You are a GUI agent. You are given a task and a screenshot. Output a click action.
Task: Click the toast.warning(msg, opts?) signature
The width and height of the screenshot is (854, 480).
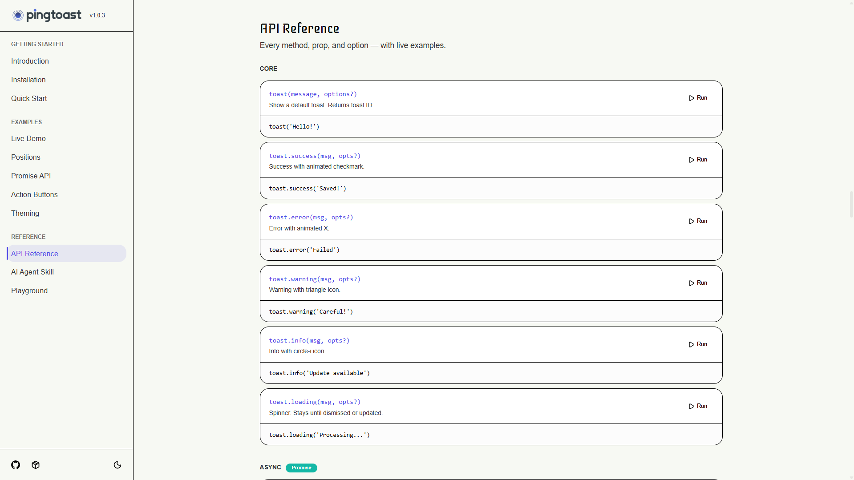315,279
